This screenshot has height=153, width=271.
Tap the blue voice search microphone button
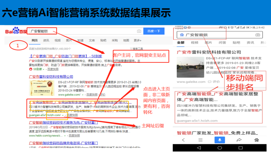(220, 140)
